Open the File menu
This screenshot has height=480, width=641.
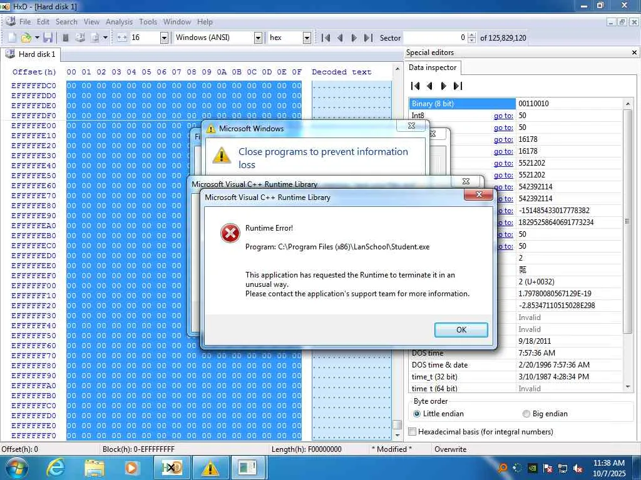tap(25, 22)
